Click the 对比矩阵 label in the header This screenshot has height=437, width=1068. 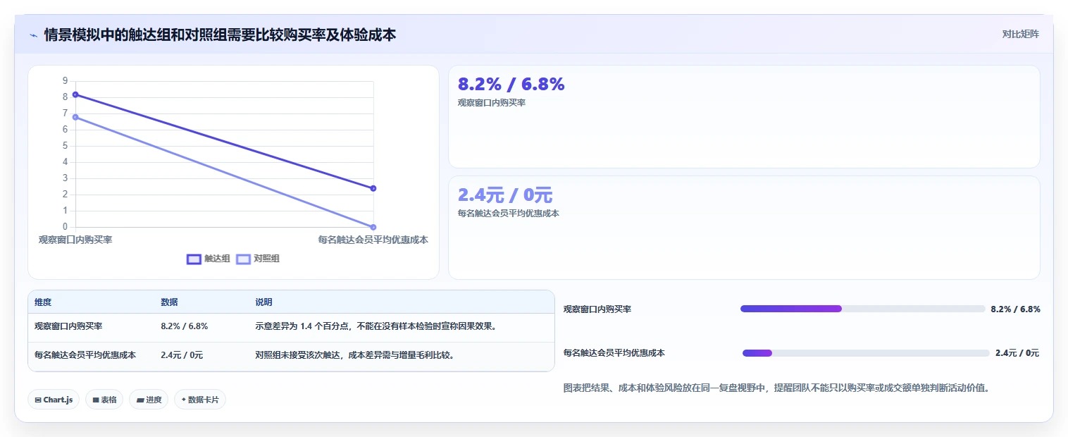coord(1020,34)
